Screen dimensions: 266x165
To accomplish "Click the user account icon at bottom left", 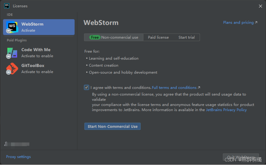I will click(6, 144).
